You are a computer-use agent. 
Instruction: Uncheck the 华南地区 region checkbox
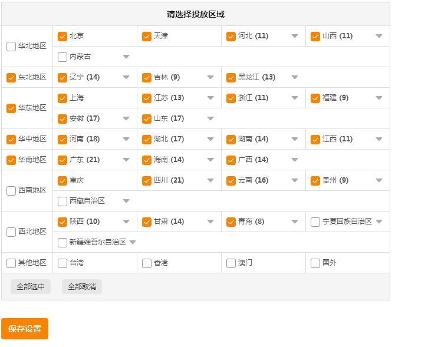click(11, 160)
